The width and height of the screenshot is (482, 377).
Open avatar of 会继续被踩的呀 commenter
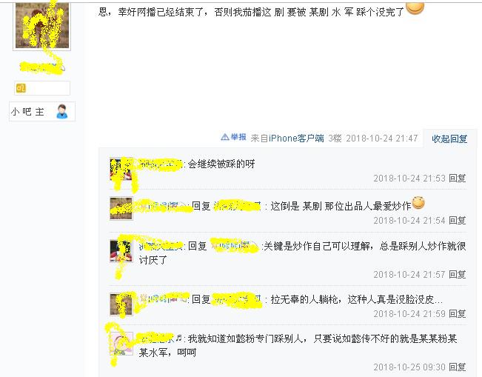[121, 169]
